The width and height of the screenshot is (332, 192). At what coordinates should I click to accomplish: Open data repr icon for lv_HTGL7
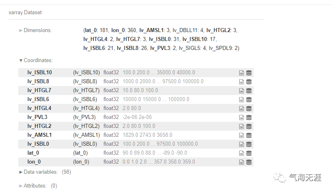coord(249,91)
